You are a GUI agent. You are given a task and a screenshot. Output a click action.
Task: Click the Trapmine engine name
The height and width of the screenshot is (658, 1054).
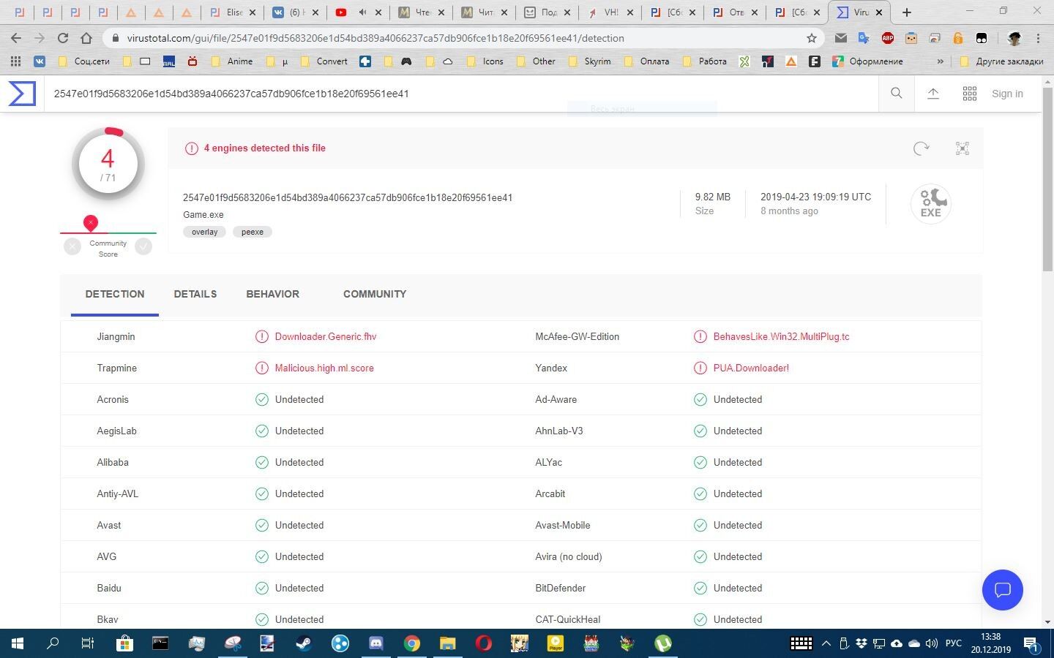click(117, 368)
